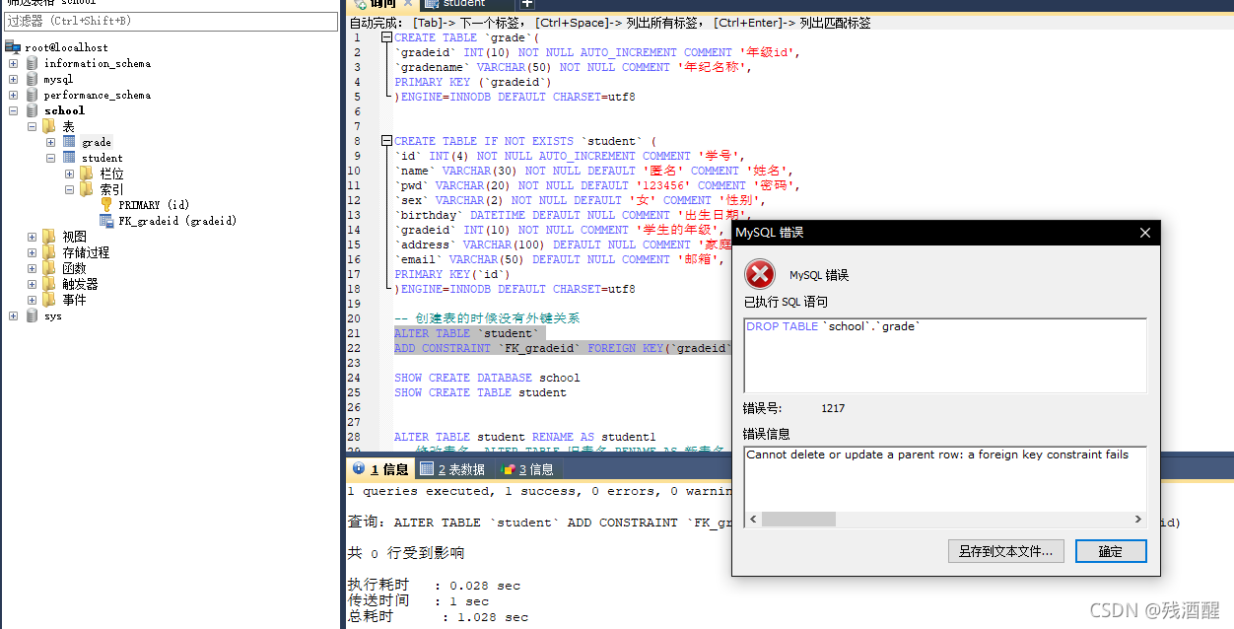Viewport: 1234px width, 629px height.
Task: Collapse the 索引 indexes folder
Action: tap(69, 189)
